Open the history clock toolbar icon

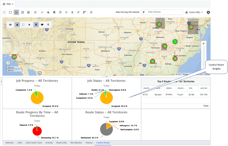66,12
